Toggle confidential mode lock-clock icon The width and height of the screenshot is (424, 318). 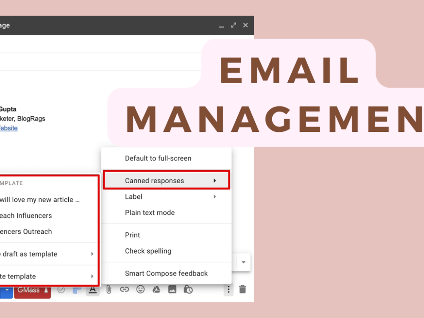tap(188, 290)
